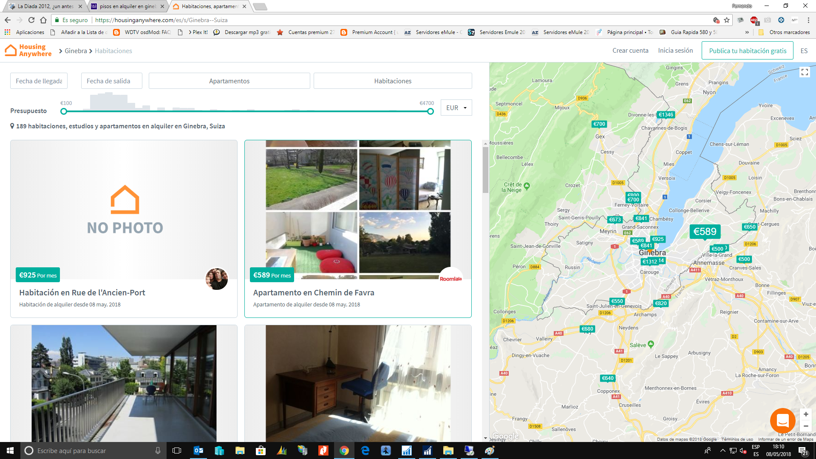Zoom out on the map
The height and width of the screenshot is (459, 816).
click(x=806, y=426)
